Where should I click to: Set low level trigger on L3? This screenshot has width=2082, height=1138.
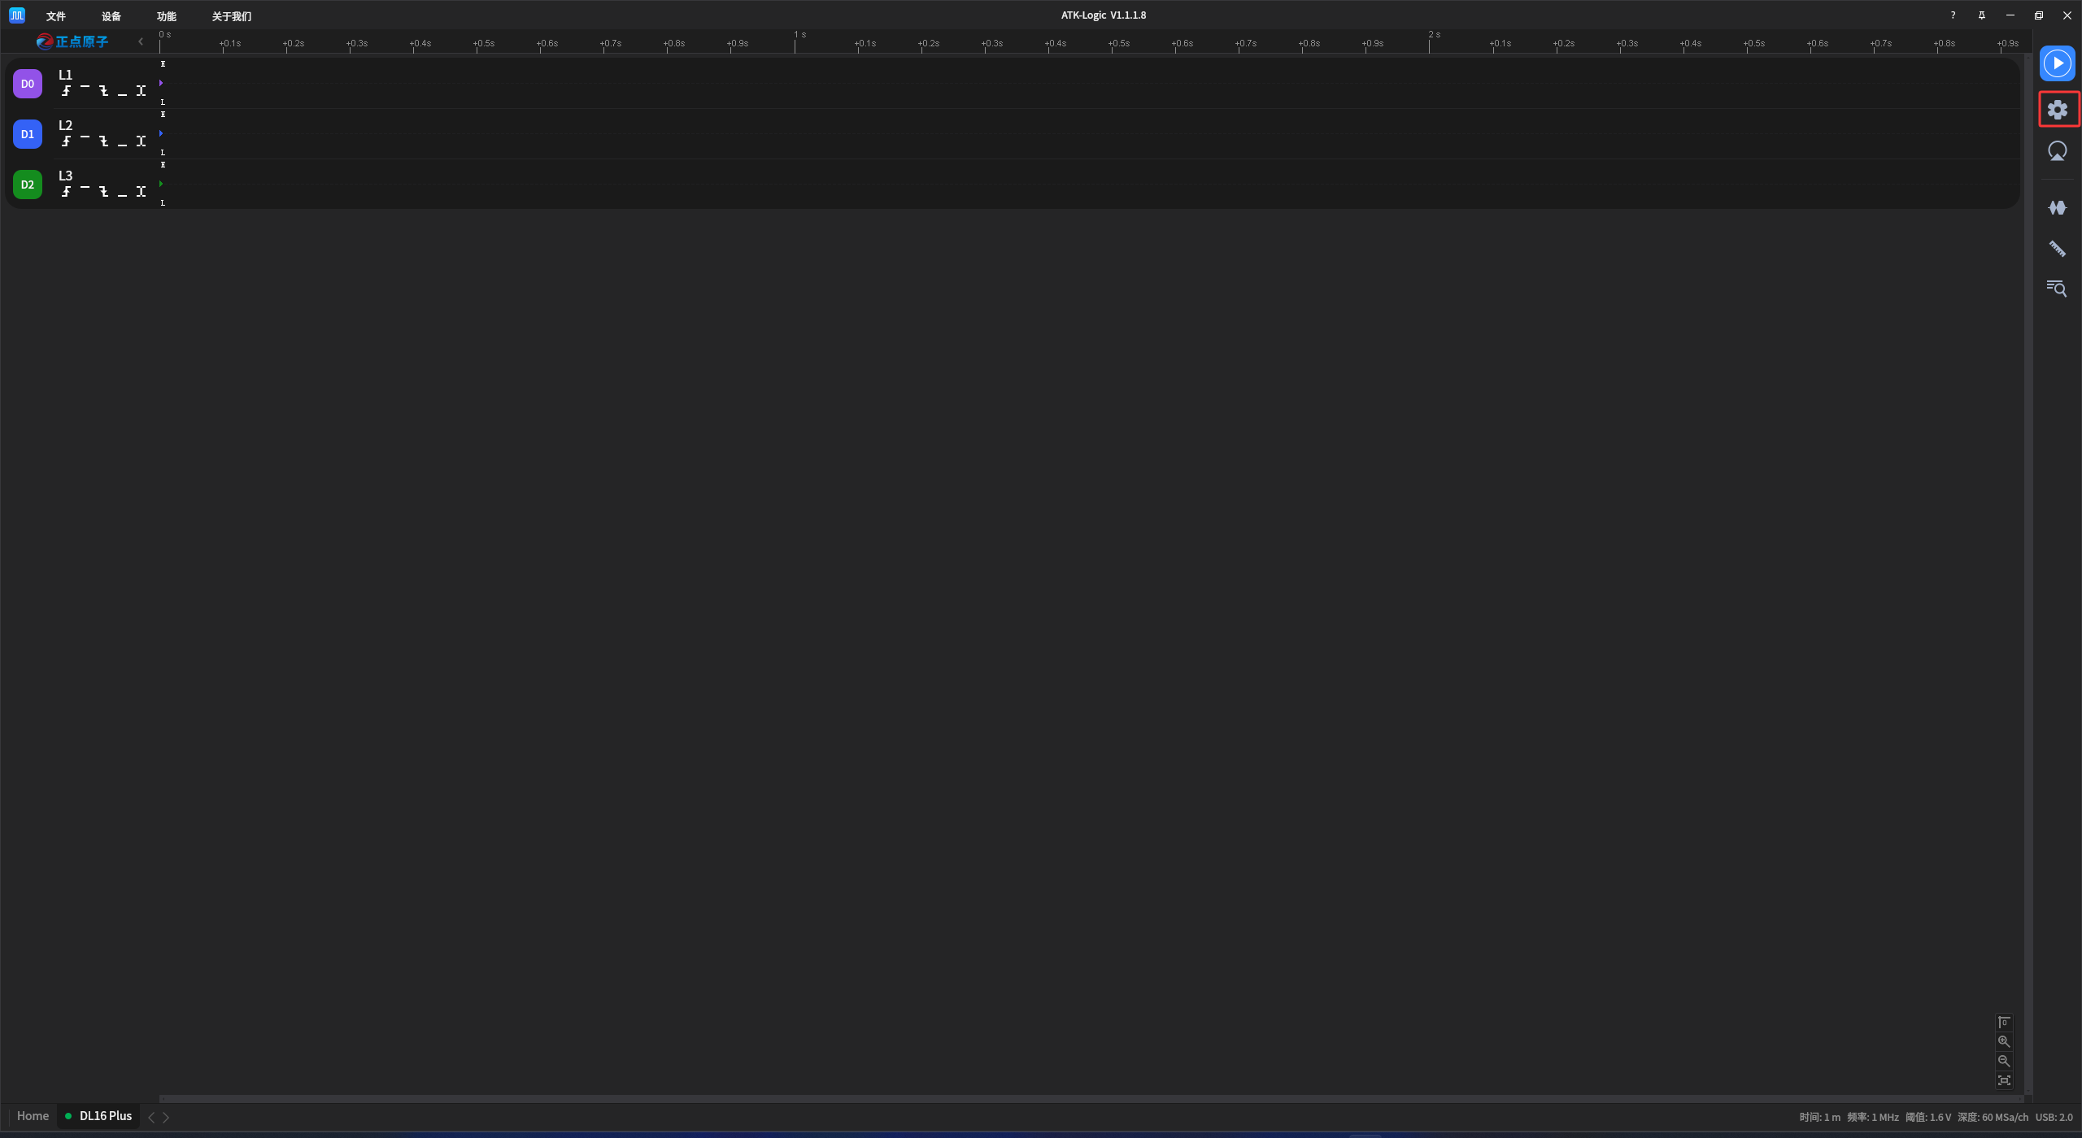point(122,194)
